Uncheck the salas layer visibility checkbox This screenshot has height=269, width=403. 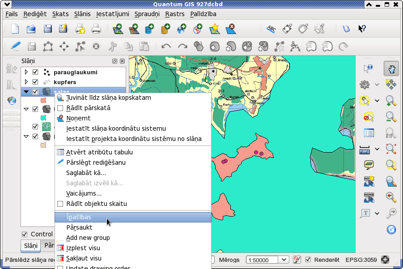point(35,92)
